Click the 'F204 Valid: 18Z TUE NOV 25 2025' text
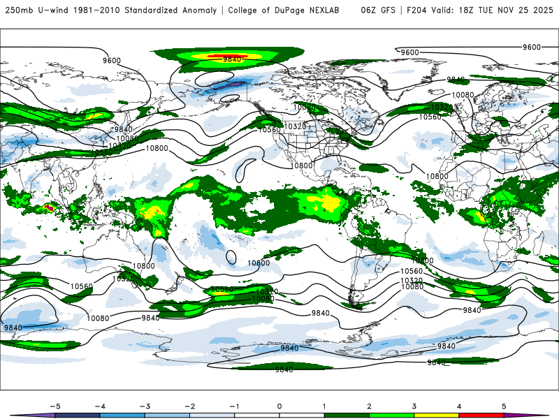The width and height of the screenshot is (559, 419). pyautogui.click(x=479, y=10)
